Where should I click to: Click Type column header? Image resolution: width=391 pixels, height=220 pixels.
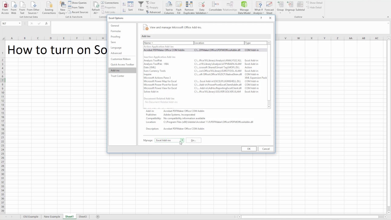point(256,43)
